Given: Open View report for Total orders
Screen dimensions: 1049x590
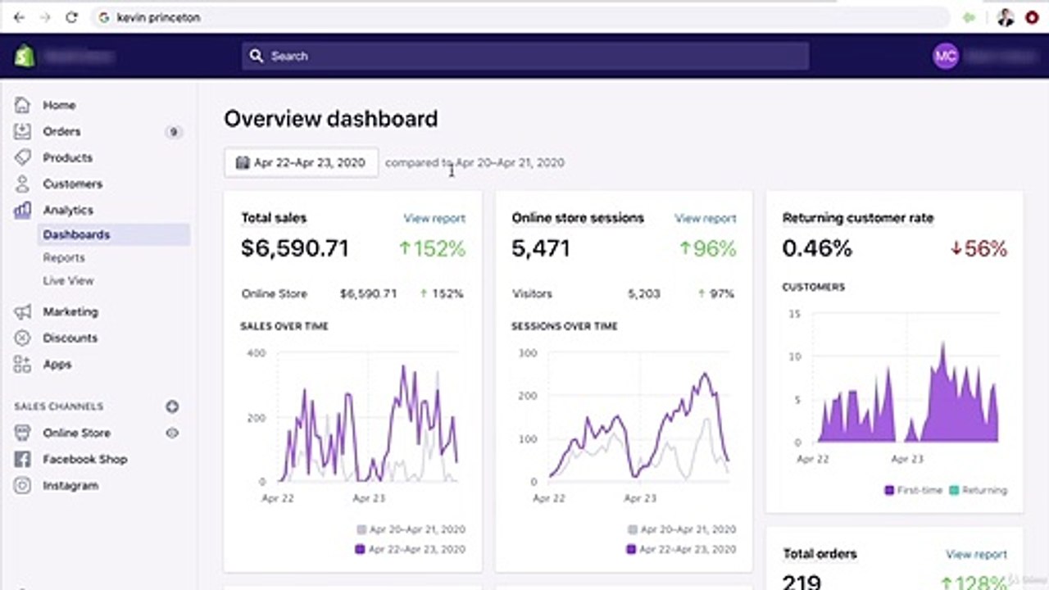Looking at the screenshot, I should point(976,554).
